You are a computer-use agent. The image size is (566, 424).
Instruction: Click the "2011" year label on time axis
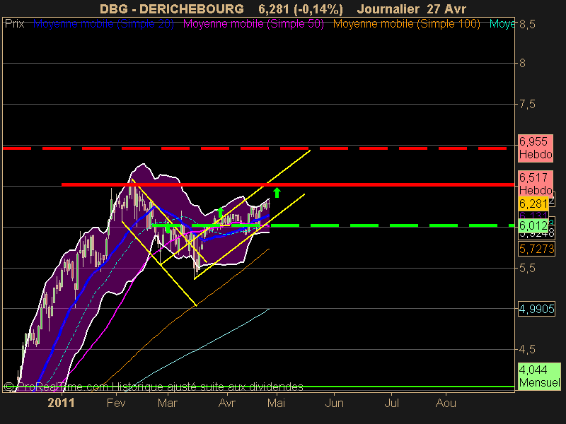(x=62, y=403)
